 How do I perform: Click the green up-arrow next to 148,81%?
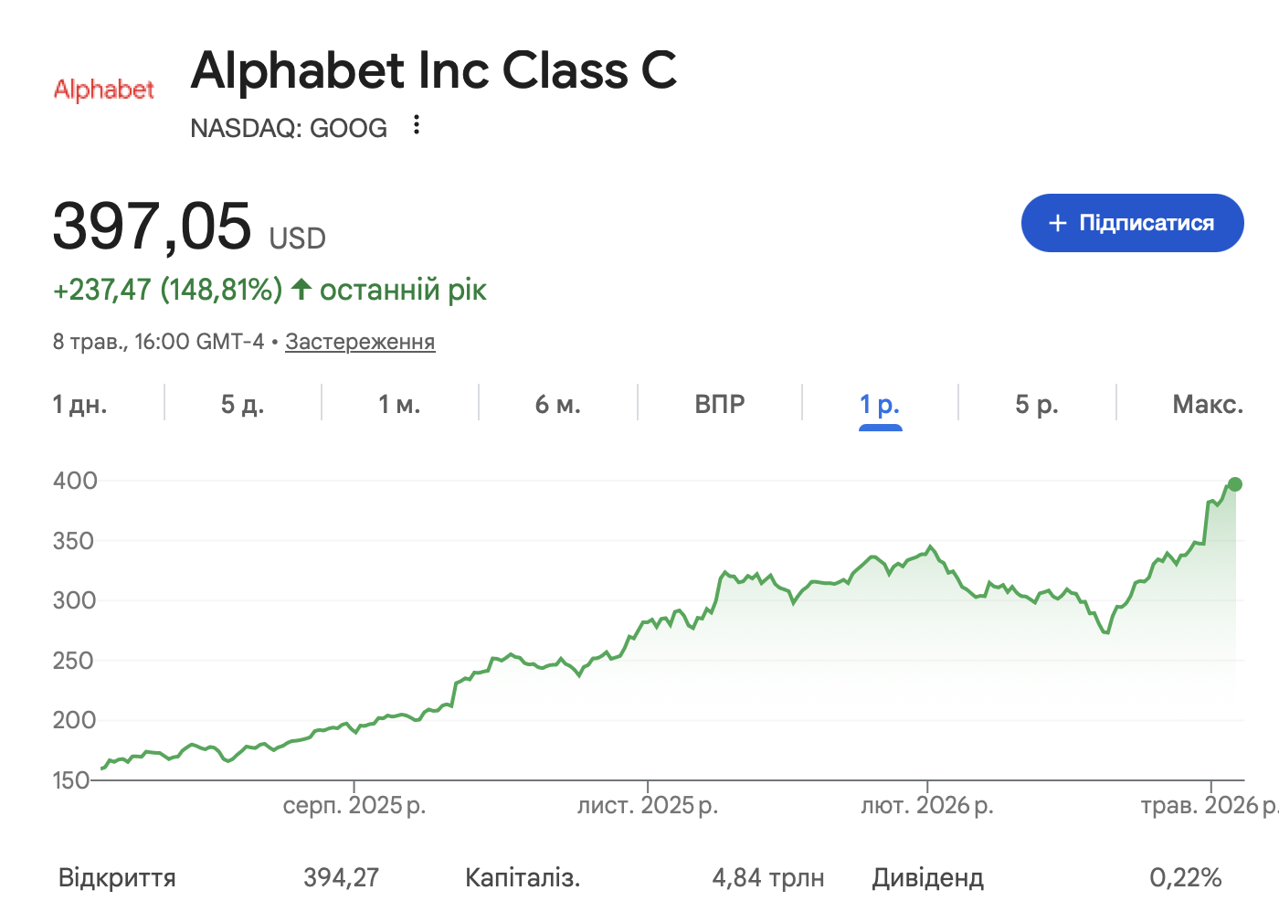(301, 290)
